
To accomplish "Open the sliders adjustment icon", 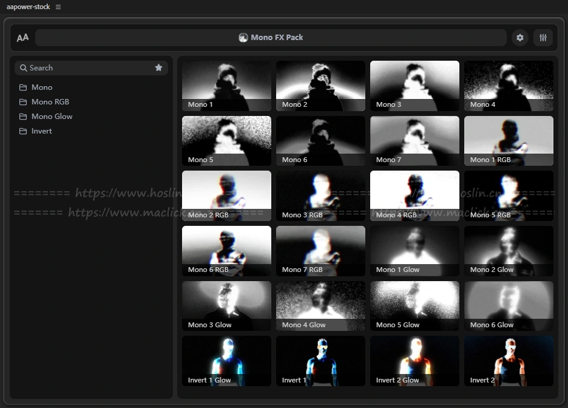I will point(543,38).
